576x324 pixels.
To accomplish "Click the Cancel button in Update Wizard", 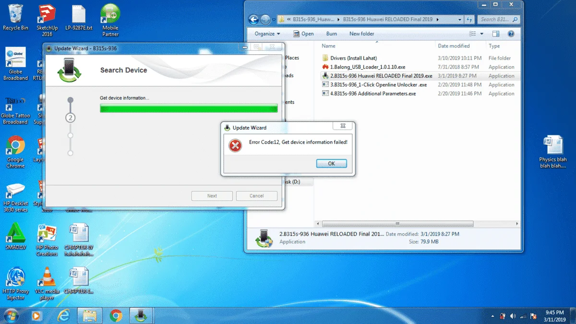I will pos(257,196).
